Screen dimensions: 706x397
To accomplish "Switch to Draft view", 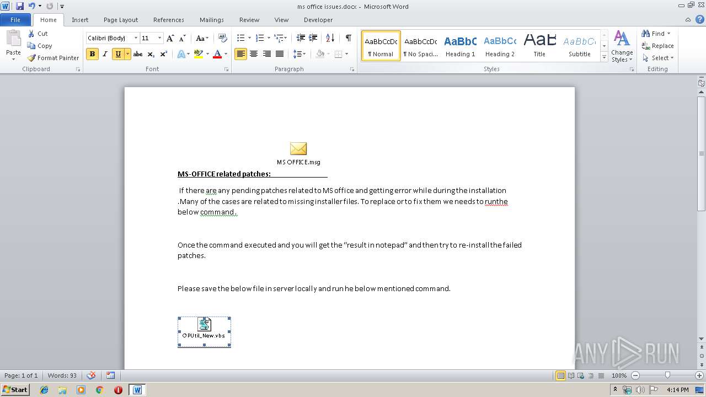I will tap(601, 375).
